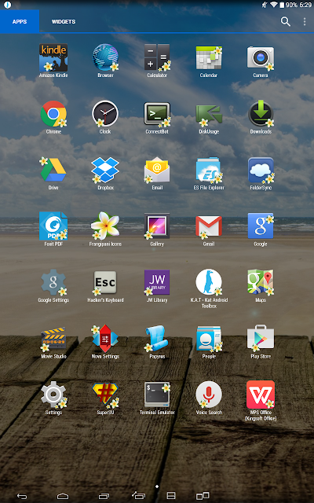Tap the Home navigation button
This screenshot has width=314, height=503.
[63, 496]
